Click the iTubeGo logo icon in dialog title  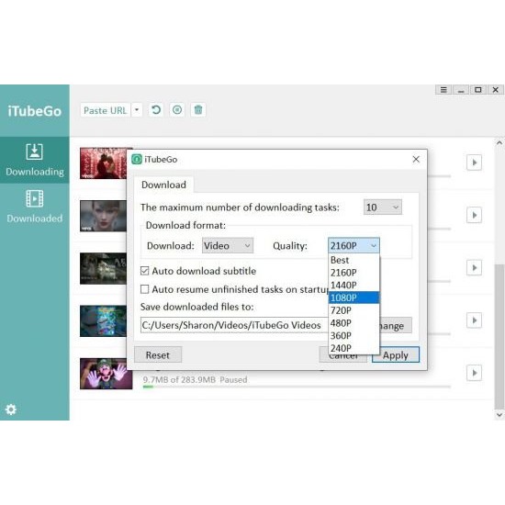tap(137, 159)
